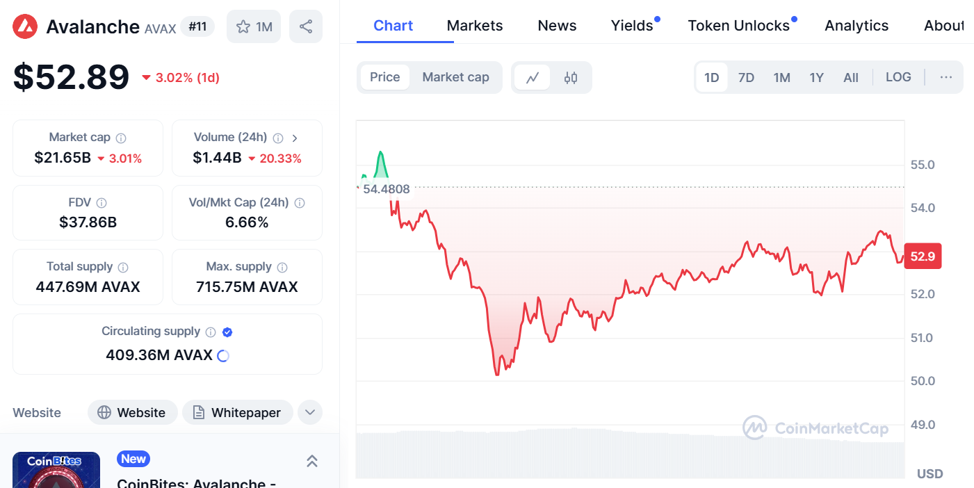Switch to the line chart view icon

pyautogui.click(x=533, y=77)
